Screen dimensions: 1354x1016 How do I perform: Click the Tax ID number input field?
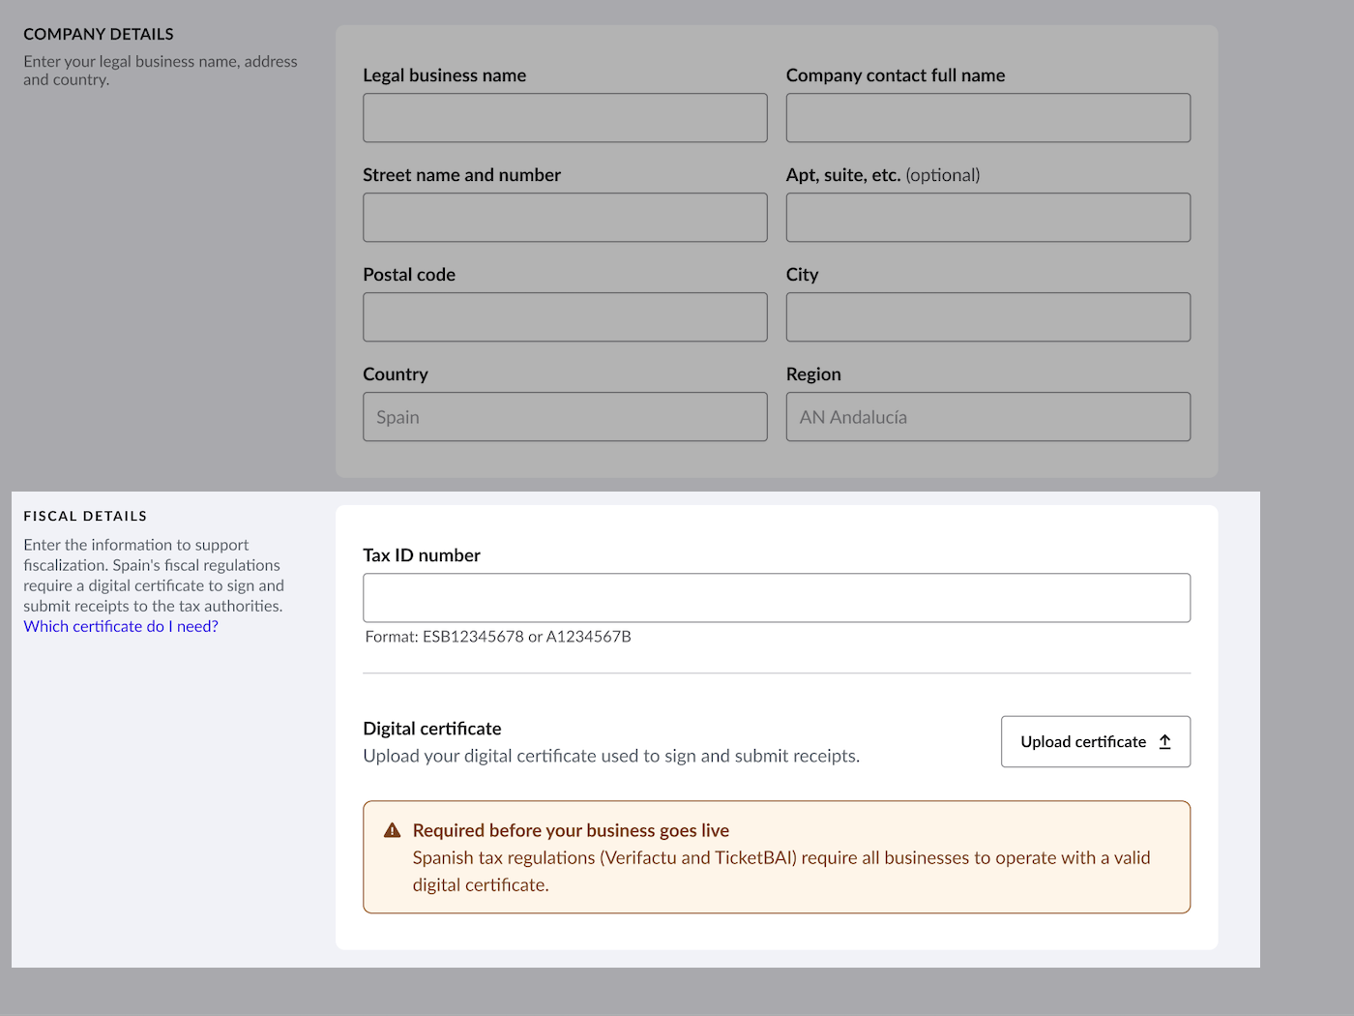pyautogui.click(x=777, y=598)
